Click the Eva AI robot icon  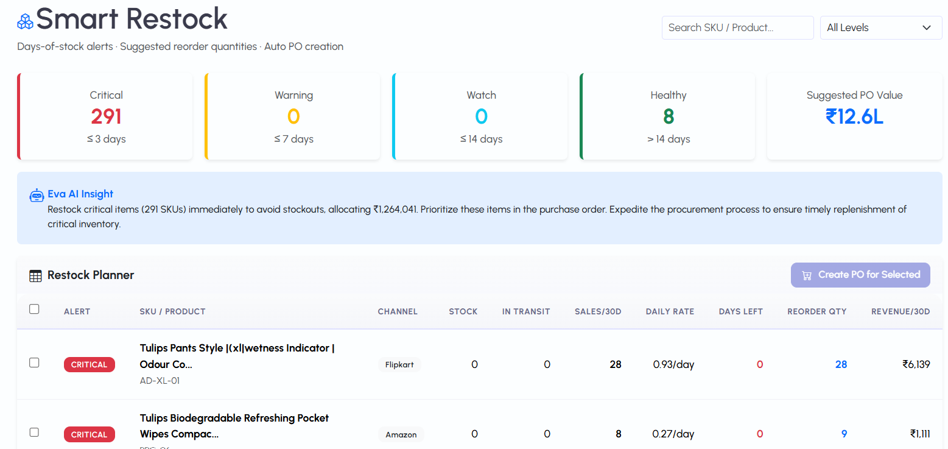click(x=37, y=195)
